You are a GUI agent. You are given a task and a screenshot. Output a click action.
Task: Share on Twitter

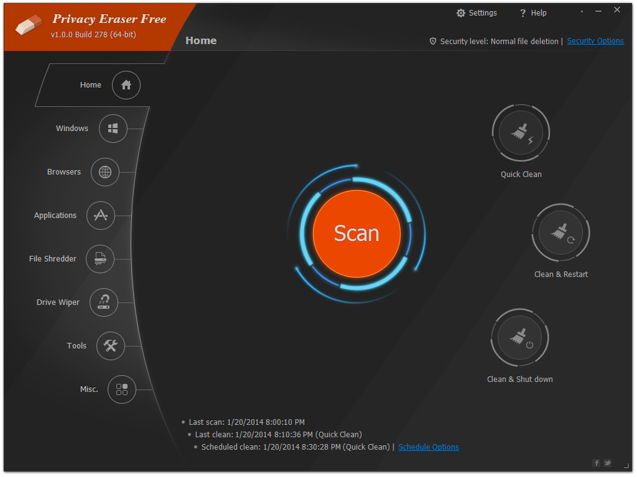tap(607, 463)
